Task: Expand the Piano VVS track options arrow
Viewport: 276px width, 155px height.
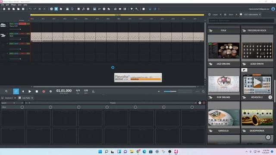Action: pos(7,24)
